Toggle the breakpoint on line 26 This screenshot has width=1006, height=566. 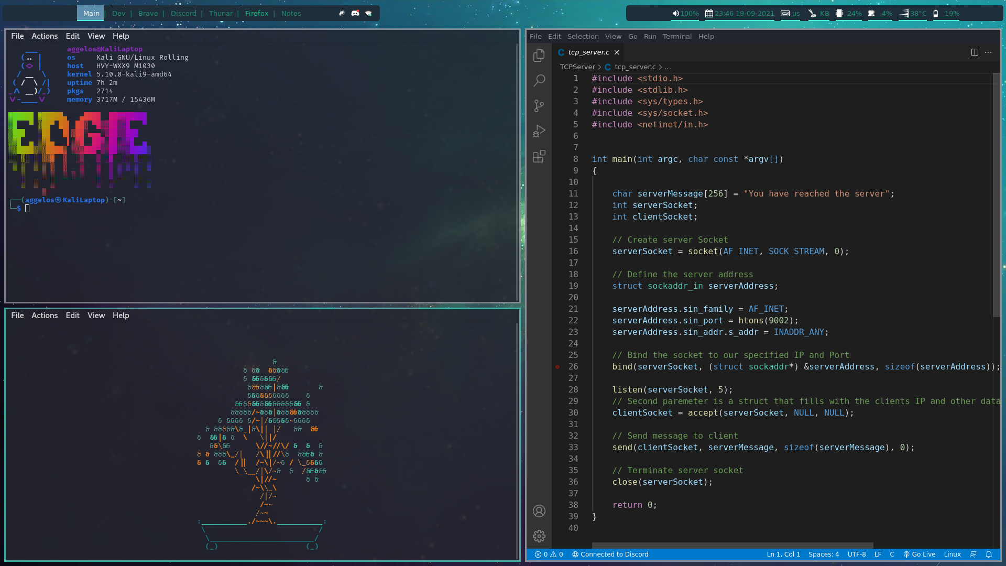pos(556,367)
